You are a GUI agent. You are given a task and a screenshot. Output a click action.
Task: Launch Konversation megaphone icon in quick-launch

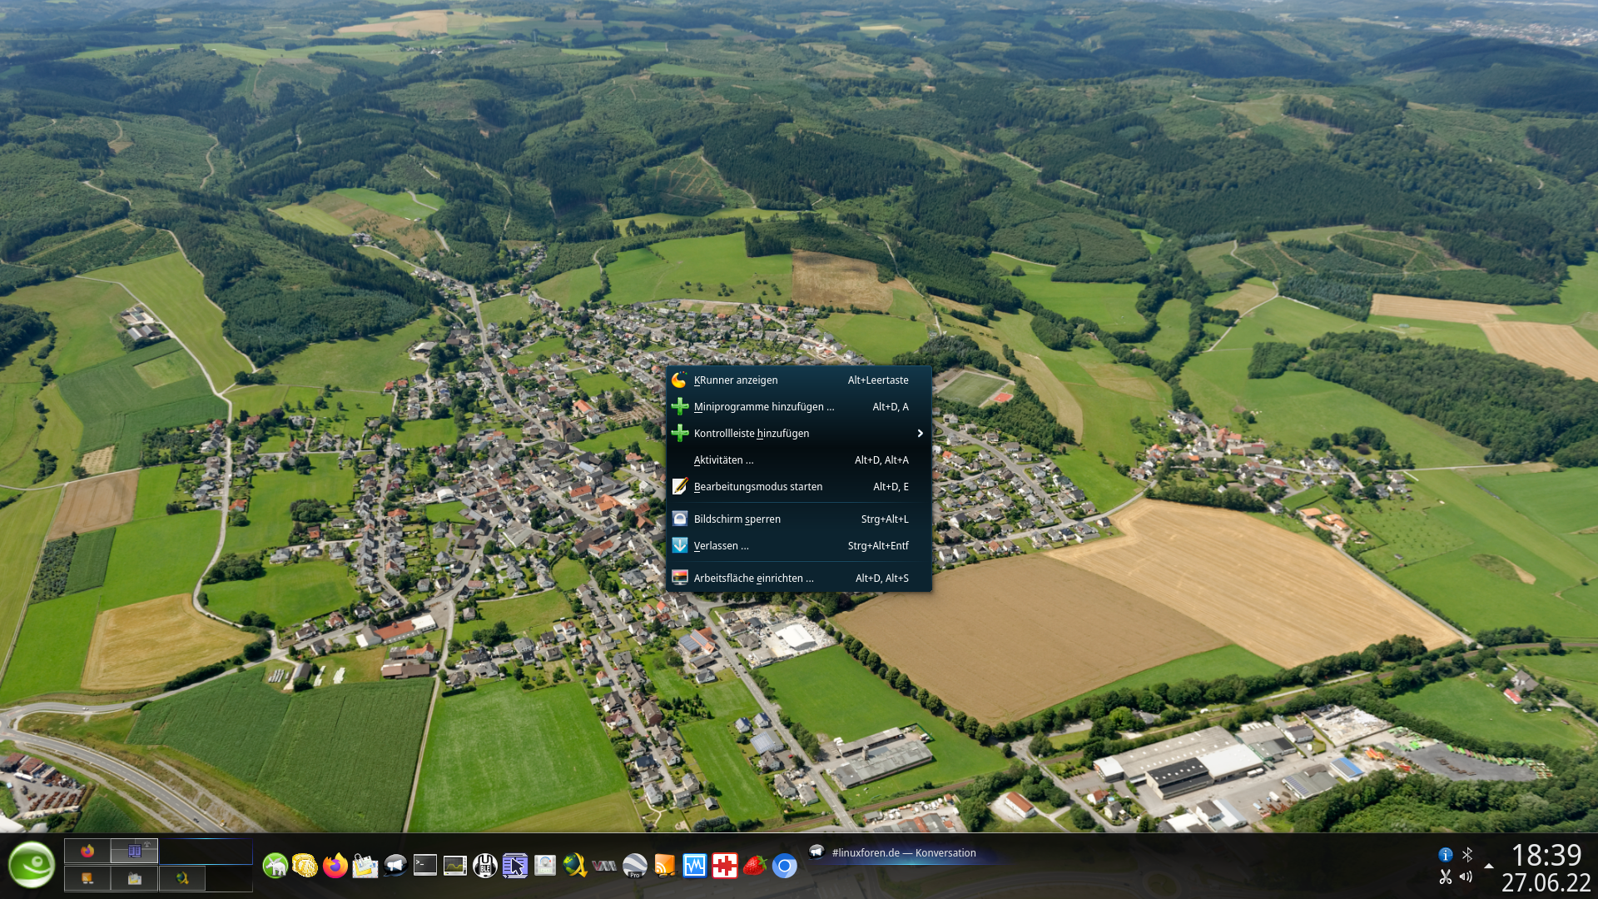[395, 866]
